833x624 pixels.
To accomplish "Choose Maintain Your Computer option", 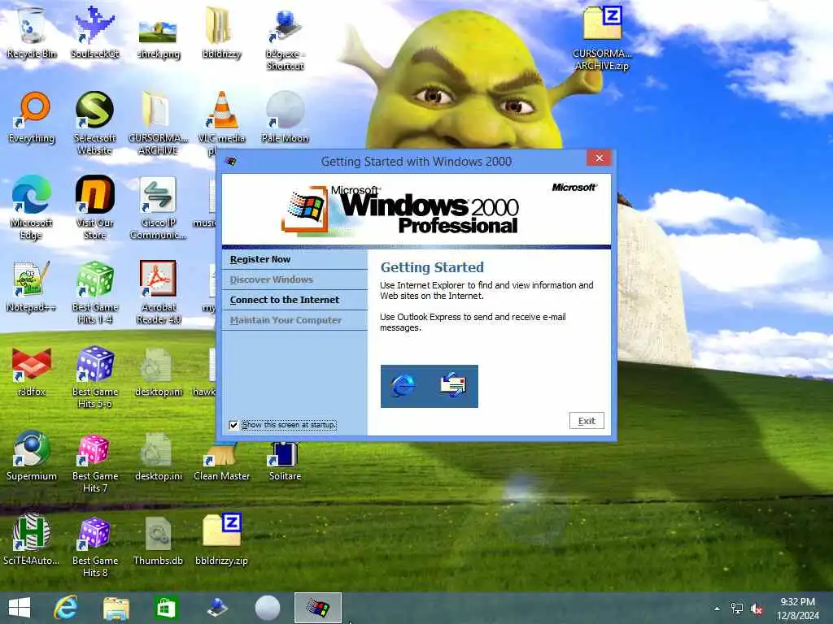I will pos(286,320).
